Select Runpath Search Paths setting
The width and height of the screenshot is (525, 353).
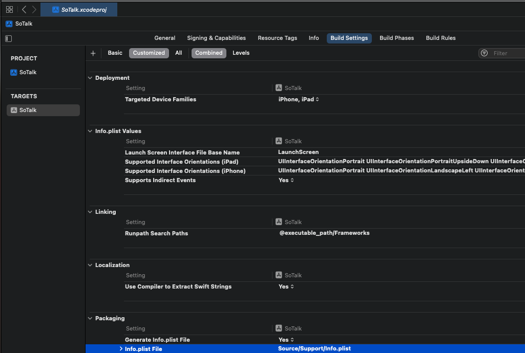coord(156,233)
